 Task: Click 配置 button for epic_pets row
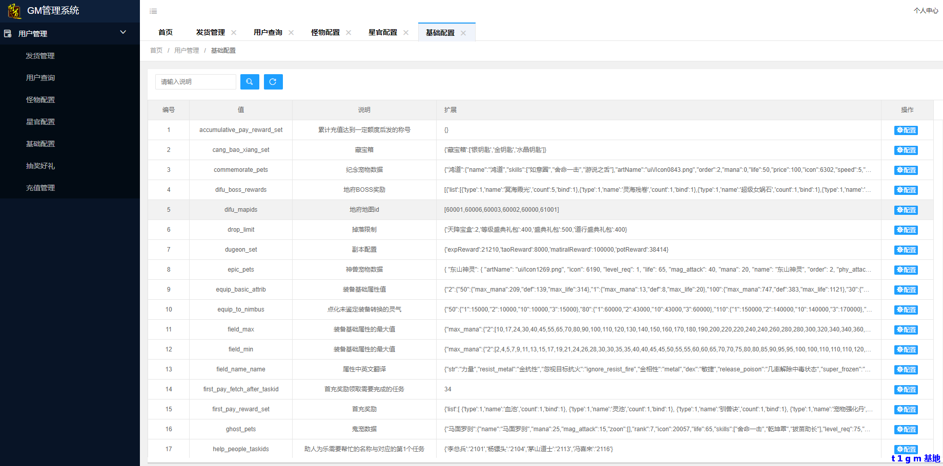pos(906,270)
